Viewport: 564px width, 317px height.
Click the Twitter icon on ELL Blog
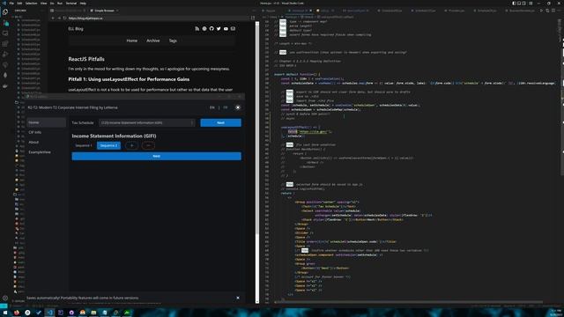pyautogui.click(x=219, y=29)
